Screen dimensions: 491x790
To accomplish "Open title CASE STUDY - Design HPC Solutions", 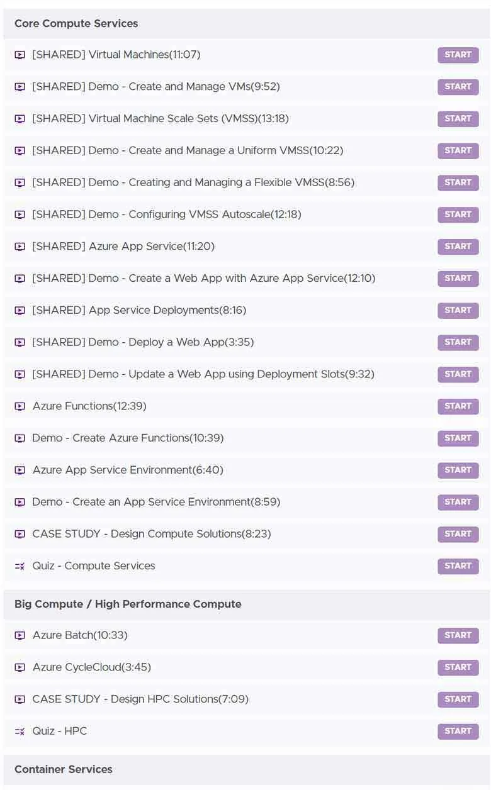I will coord(140,700).
